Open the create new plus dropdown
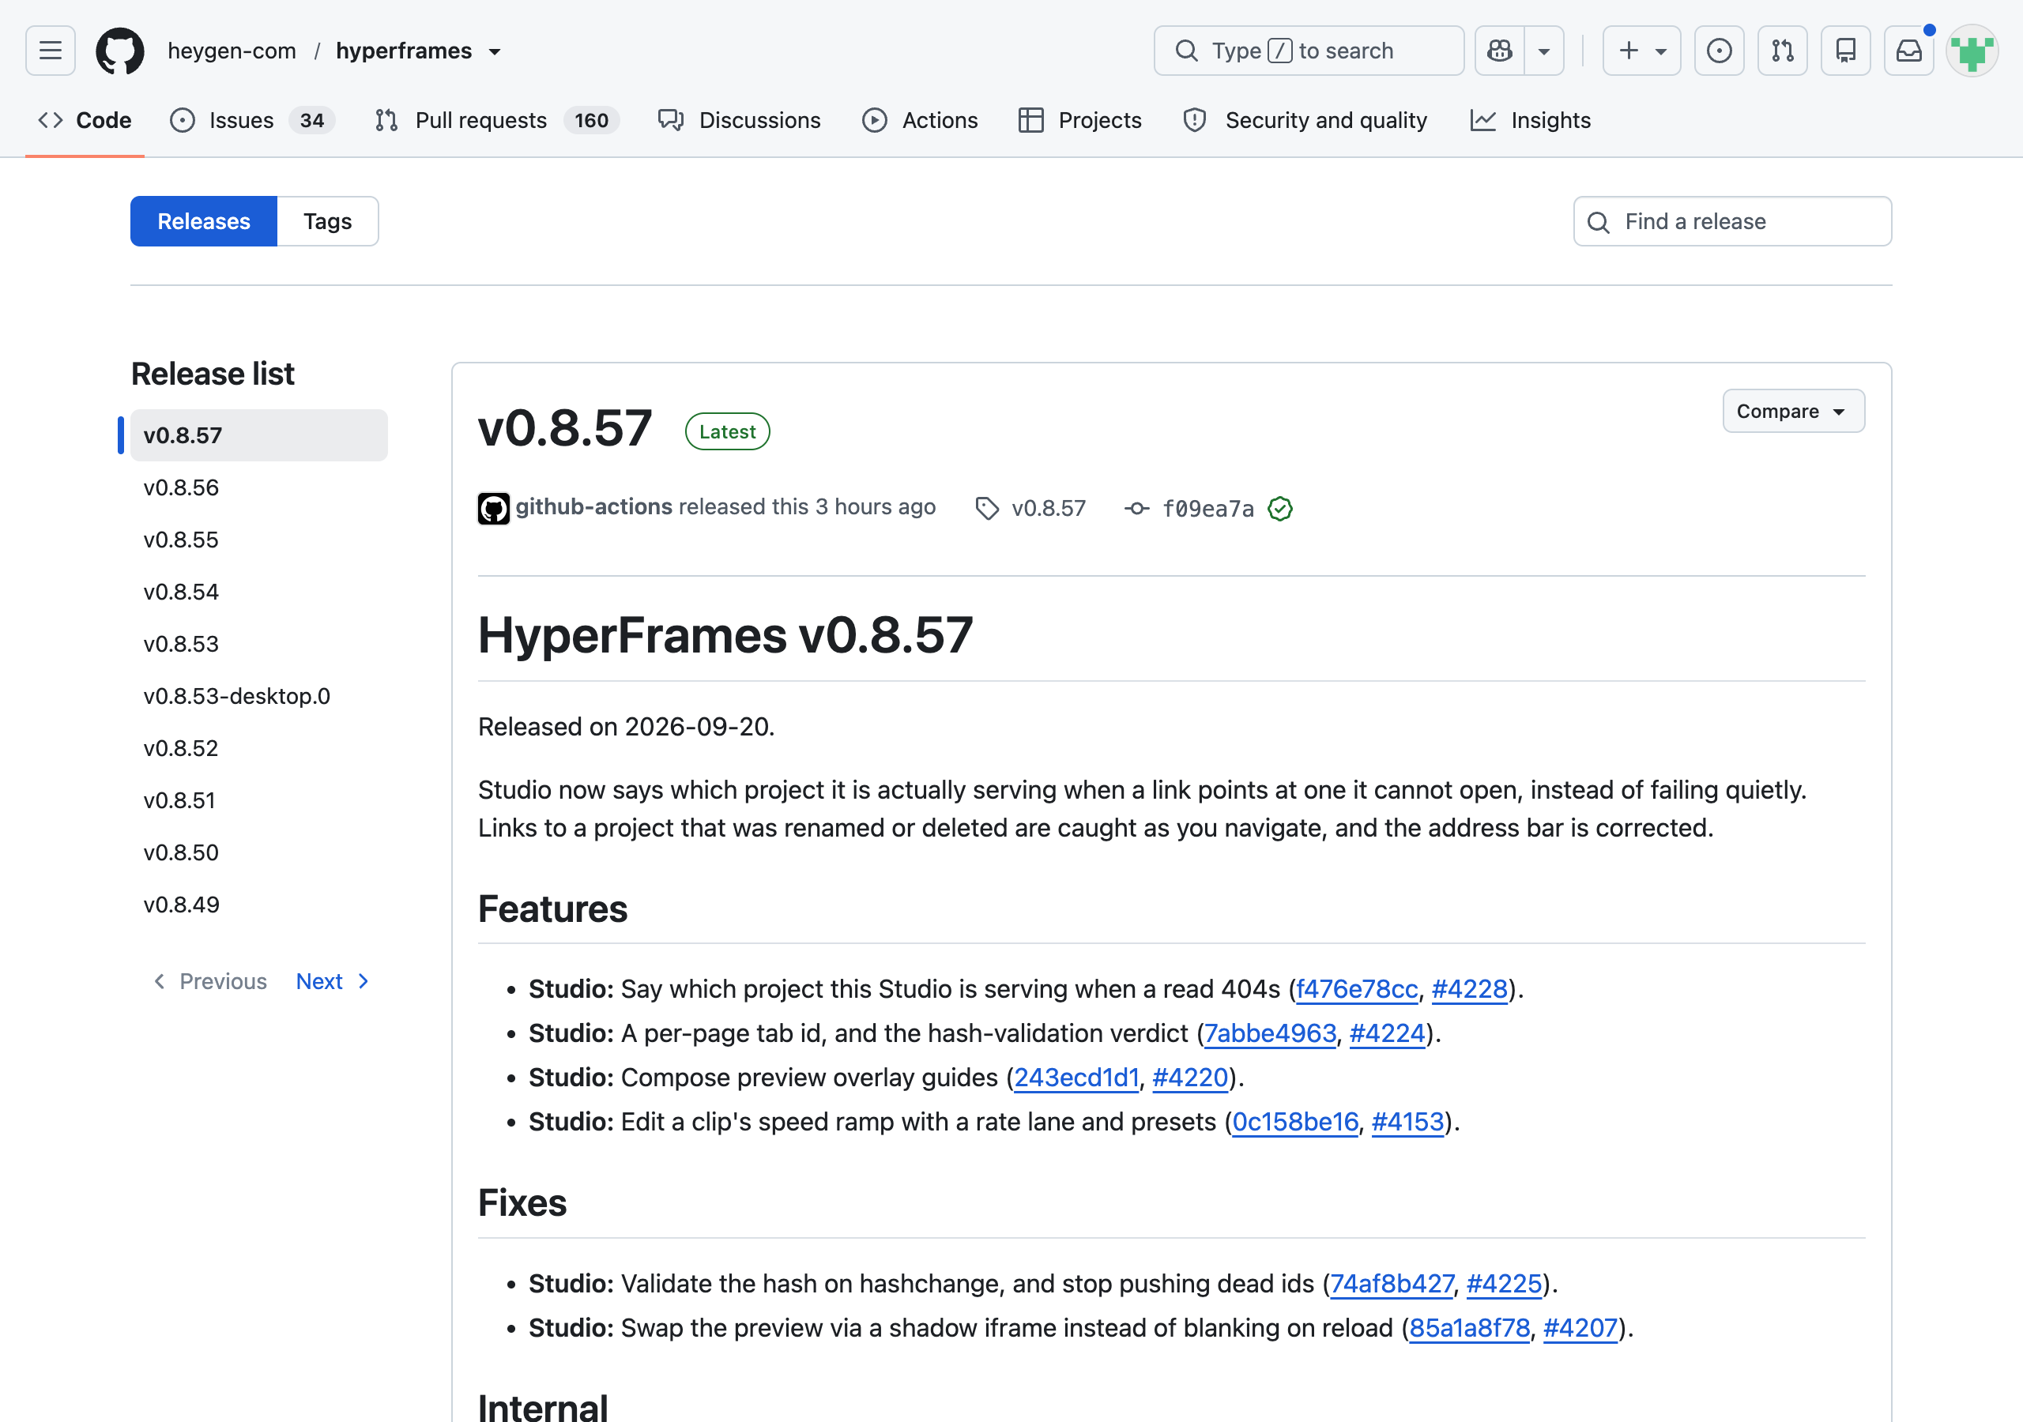The width and height of the screenshot is (2023, 1422). [x=1641, y=51]
